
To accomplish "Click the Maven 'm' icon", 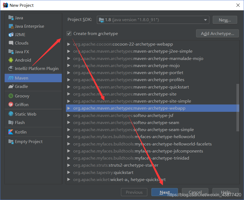I will point(11,78).
